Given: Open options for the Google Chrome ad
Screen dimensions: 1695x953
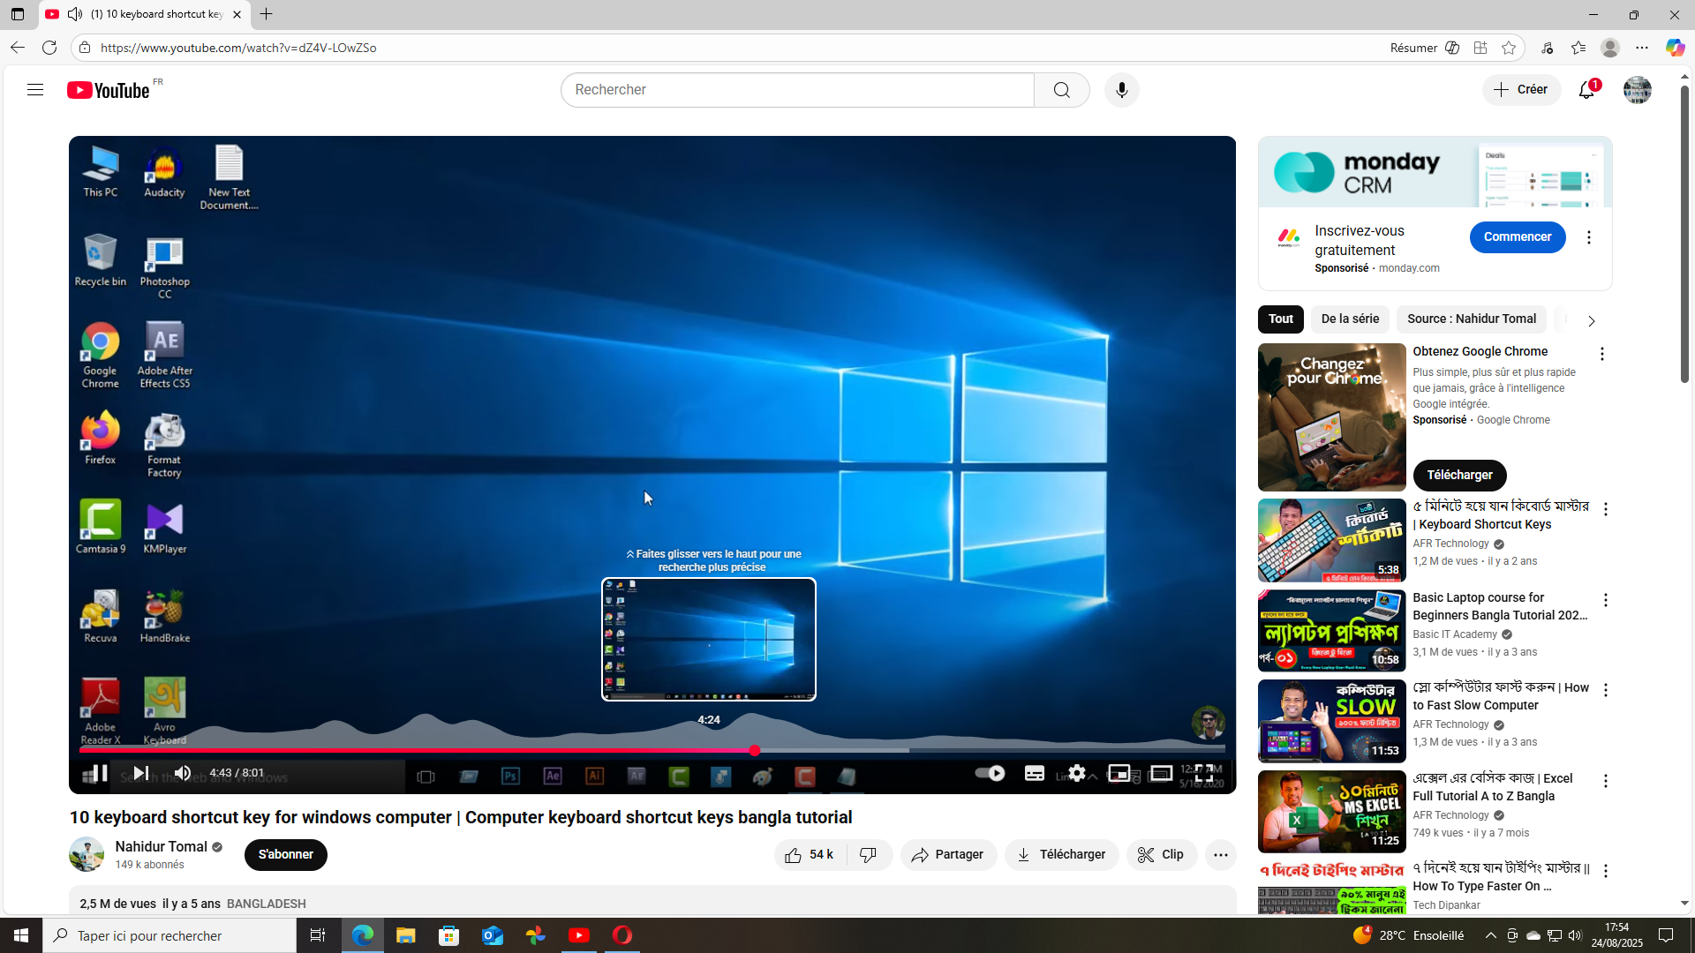Looking at the screenshot, I should click(1602, 354).
